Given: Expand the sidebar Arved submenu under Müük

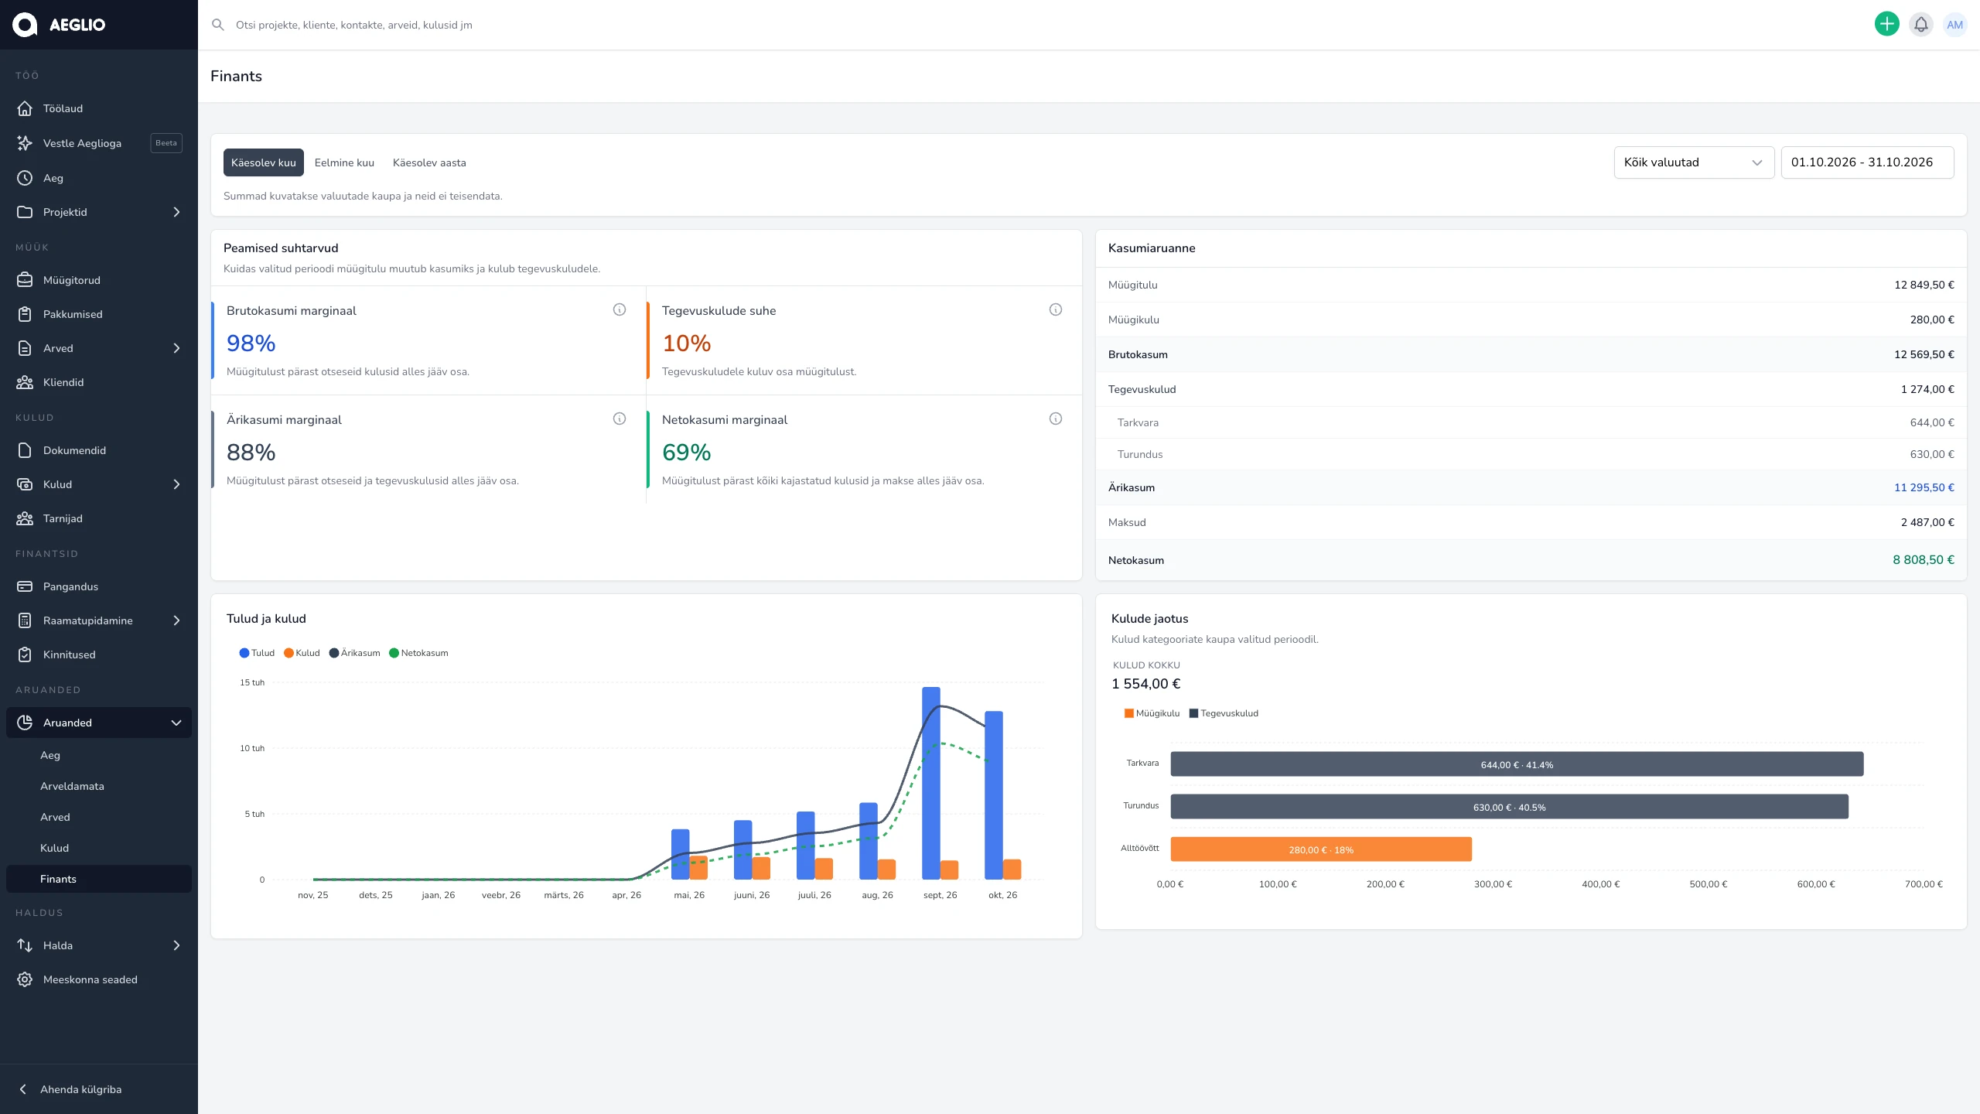Looking at the screenshot, I should click(x=99, y=348).
